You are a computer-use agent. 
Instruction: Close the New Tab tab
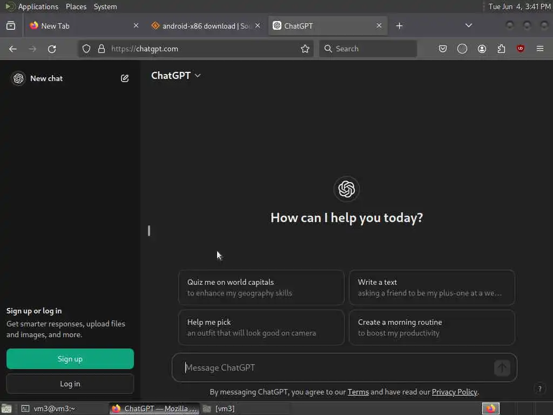pos(136,25)
